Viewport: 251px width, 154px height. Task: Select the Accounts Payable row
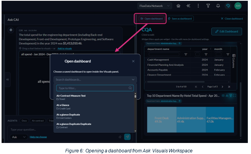[187, 70]
